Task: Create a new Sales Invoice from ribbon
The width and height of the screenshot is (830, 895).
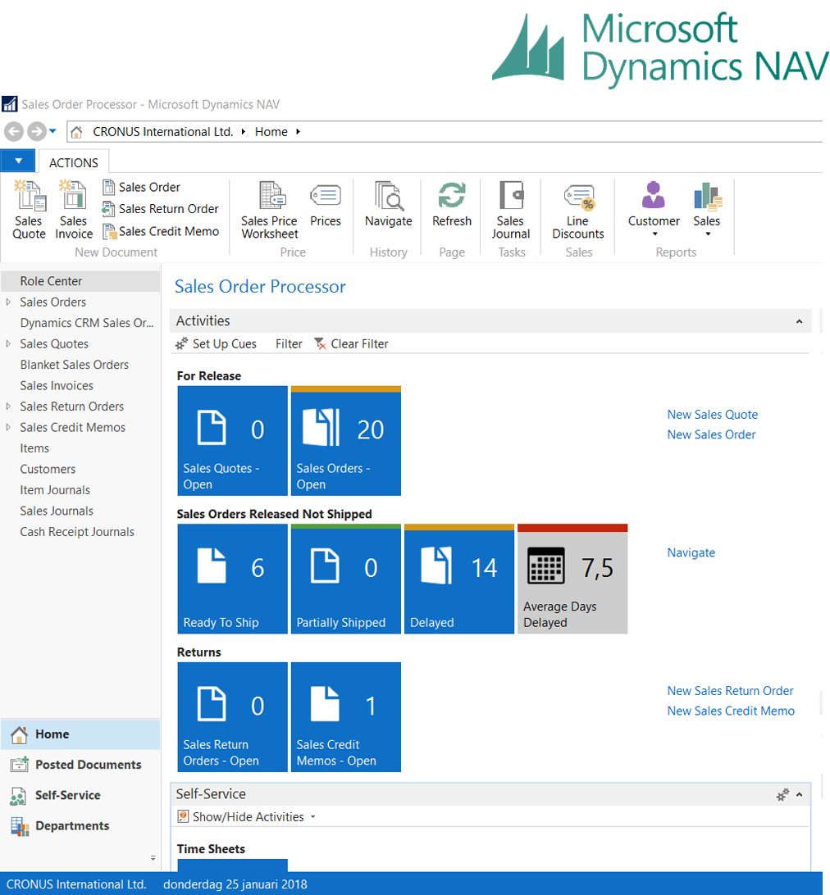Action: (74, 210)
